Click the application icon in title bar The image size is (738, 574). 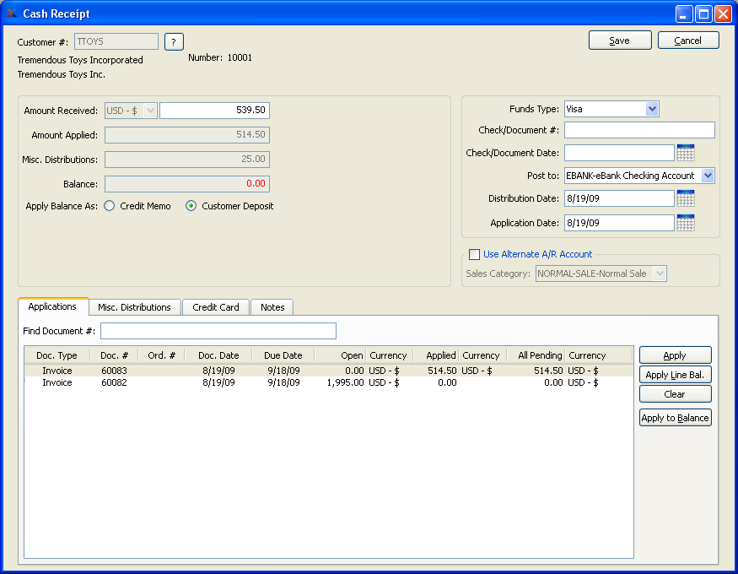pos(12,14)
